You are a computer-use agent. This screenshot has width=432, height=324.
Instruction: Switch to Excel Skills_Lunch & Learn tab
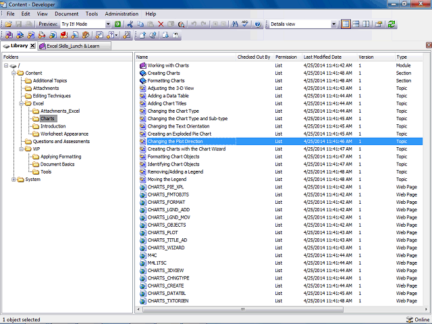73,46
